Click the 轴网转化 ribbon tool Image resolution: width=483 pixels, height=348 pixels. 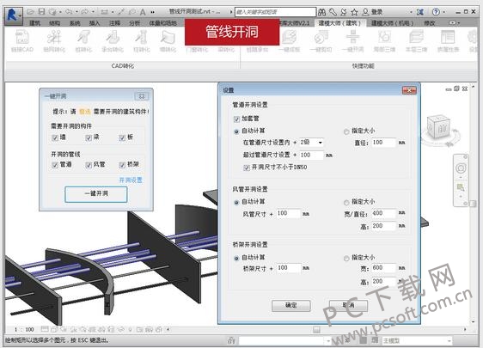click(54, 41)
